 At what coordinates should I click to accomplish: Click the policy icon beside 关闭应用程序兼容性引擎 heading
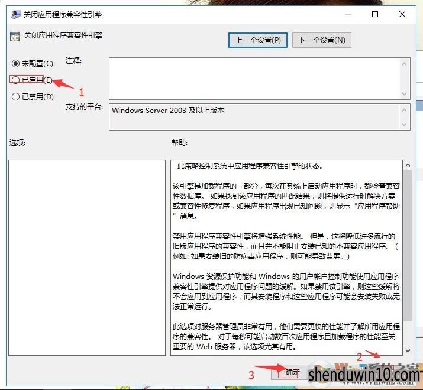[x=15, y=37]
